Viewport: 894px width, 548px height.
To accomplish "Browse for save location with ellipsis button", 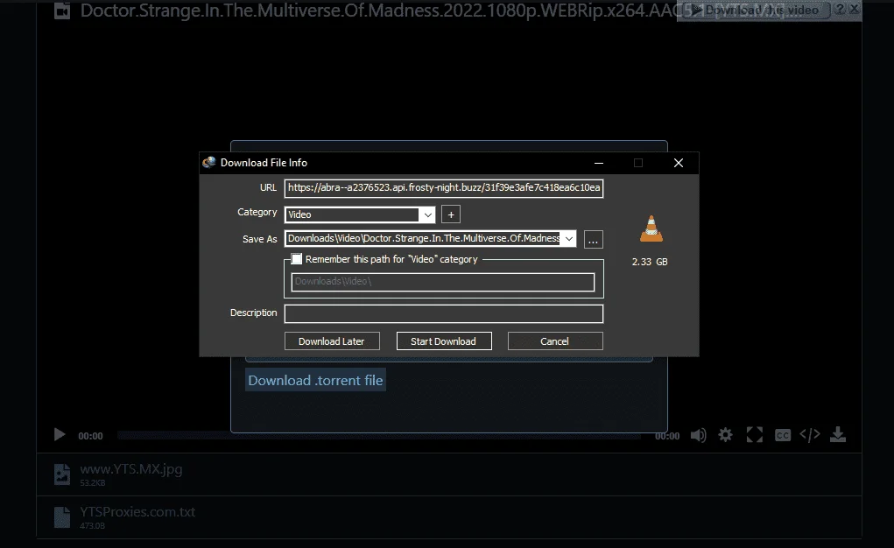I will [x=593, y=240].
